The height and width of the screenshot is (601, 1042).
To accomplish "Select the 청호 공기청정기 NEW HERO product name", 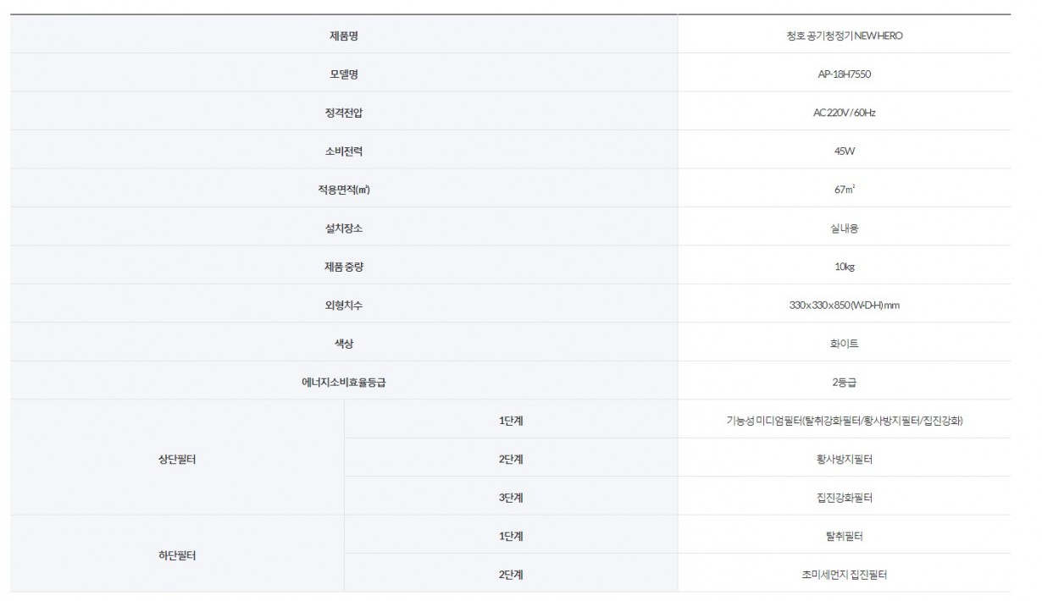I will click(843, 36).
